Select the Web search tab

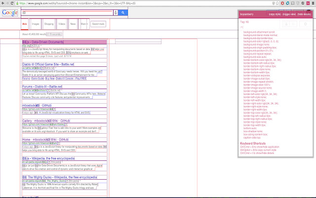pos(25,24)
